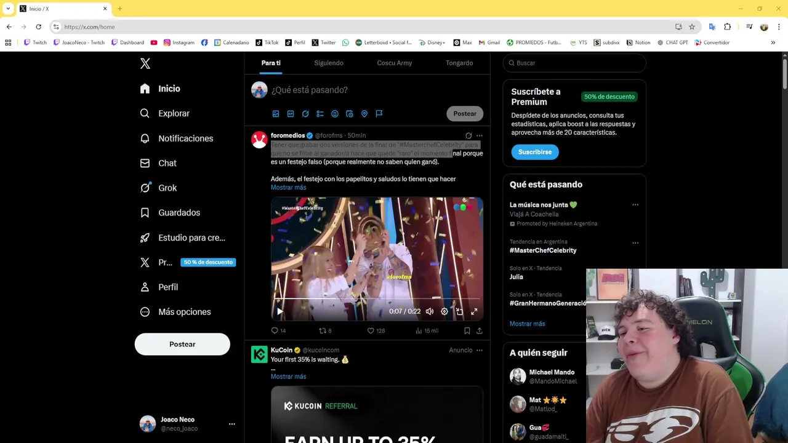Open Notificaciones in sidebar
Screen dimensions: 788x443
pos(176,138)
